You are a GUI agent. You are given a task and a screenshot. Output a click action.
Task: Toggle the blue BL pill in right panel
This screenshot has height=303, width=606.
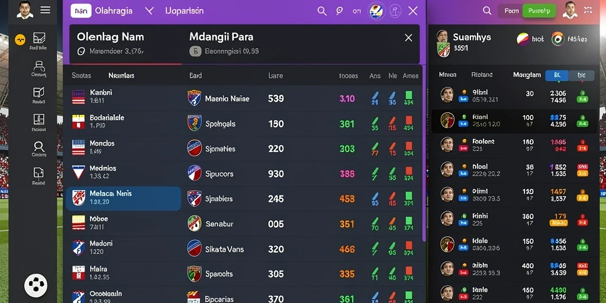(x=556, y=75)
